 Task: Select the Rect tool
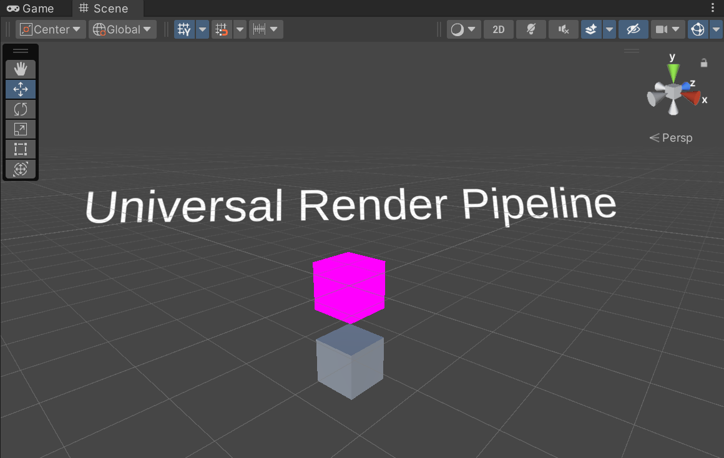[x=21, y=149]
